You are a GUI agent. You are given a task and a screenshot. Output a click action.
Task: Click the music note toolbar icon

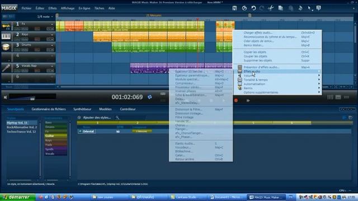coord(300,8)
